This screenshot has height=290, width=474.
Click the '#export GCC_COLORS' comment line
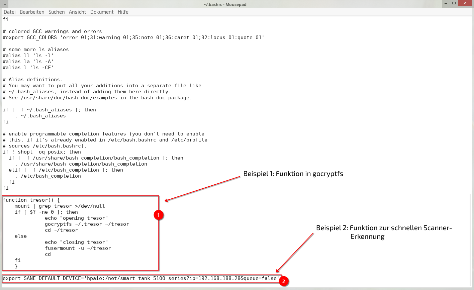[x=133, y=37]
